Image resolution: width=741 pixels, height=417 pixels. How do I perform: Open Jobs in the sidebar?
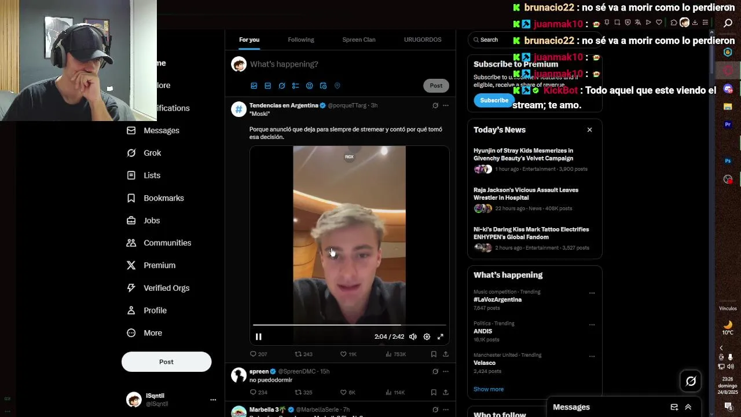point(143,221)
